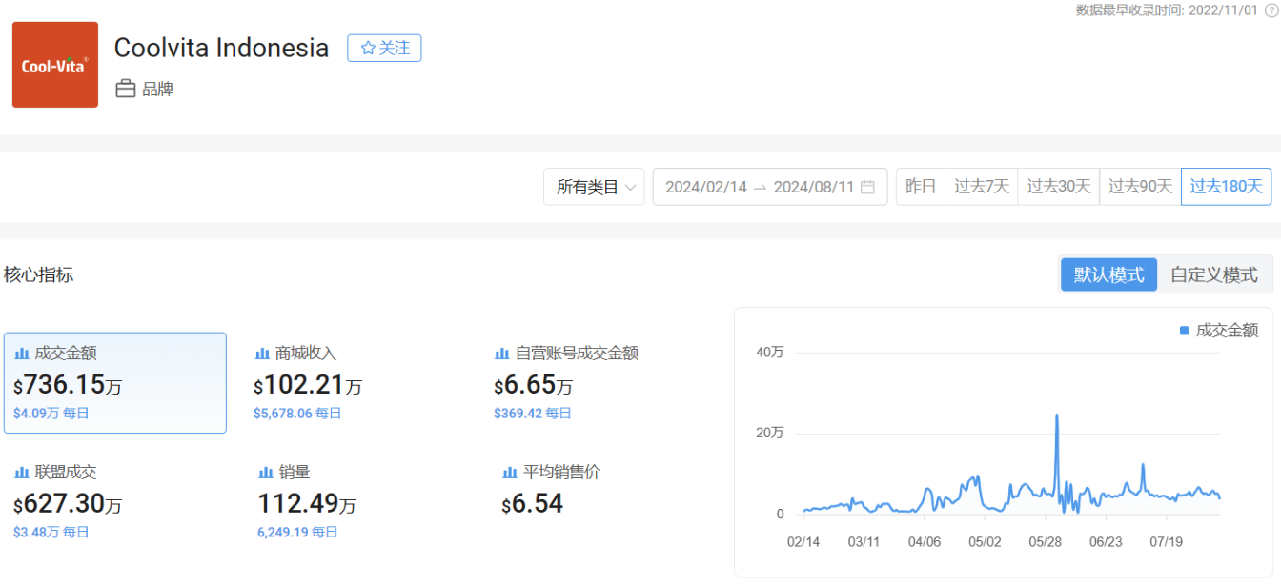The image size is (1281, 587).
Task: Open the calendar icon in date range
Action: 867,187
